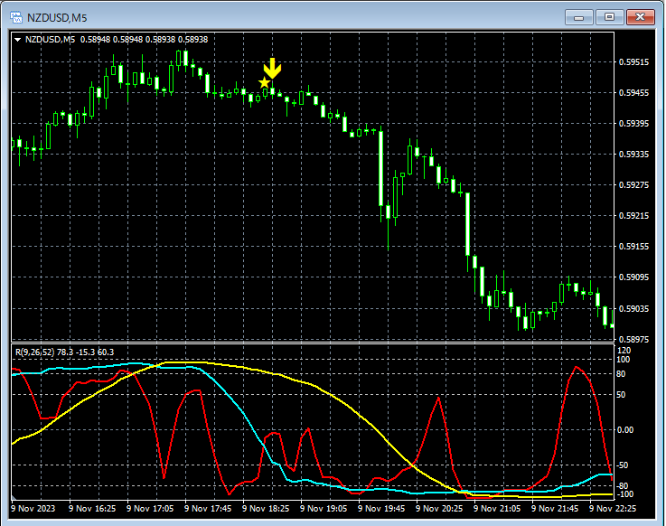Image resolution: width=666 pixels, height=526 pixels.
Task: Click the NZDUSD,M5 chart window icon
Action: click(16, 17)
